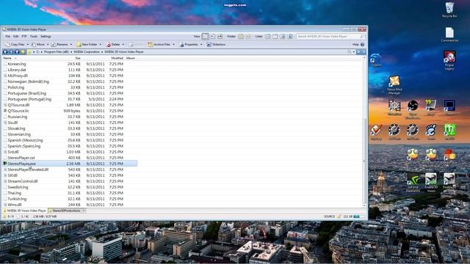Select the StreamControl.dll file
Viewport: 470px width, 264px height.
click(x=23, y=181)
